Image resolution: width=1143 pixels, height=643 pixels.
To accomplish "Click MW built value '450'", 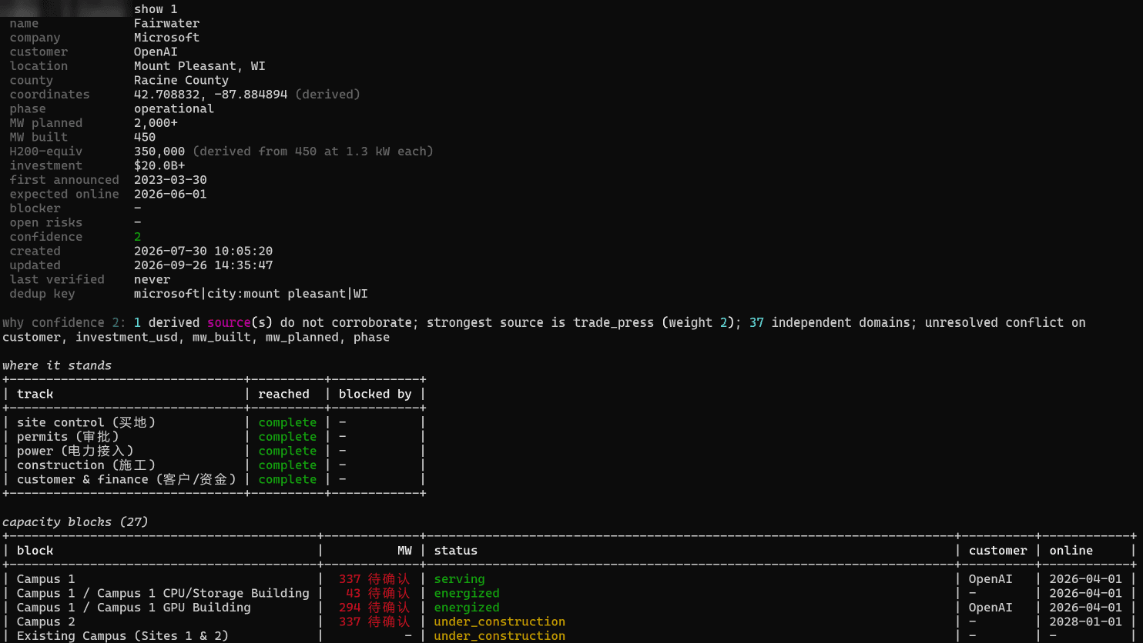I will click(145, 137).
